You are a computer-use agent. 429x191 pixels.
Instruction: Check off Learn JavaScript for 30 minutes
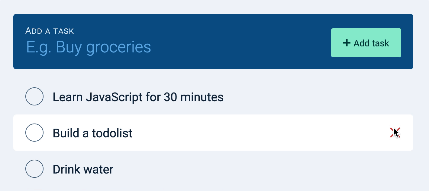coord(34,96)
